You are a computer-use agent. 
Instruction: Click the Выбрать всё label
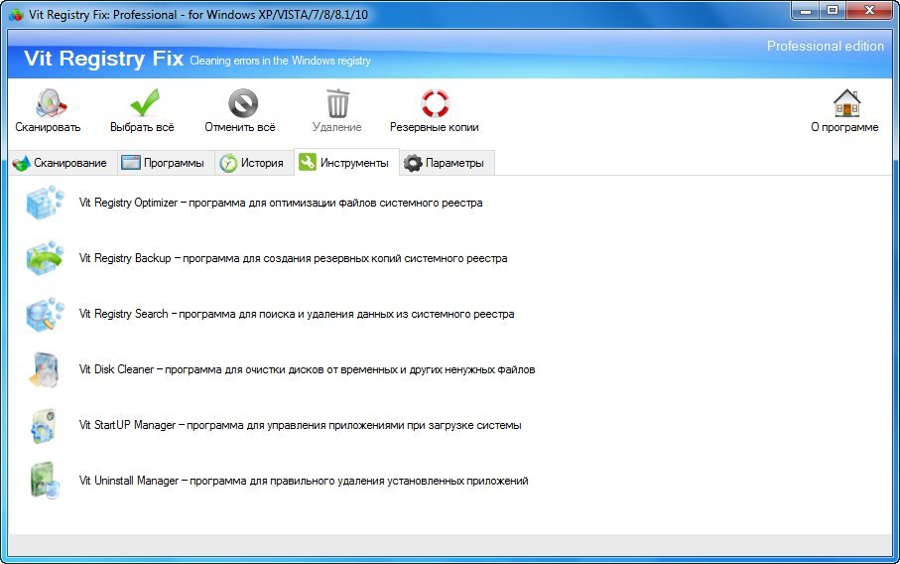[142, 127]
